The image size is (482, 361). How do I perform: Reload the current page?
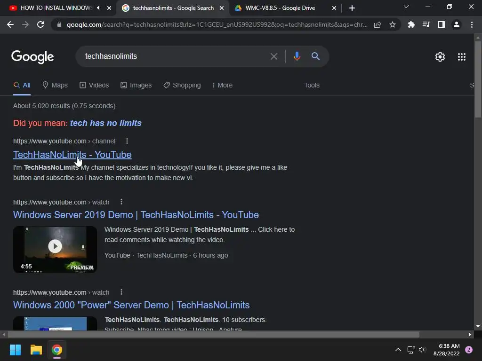pyautogui.click(x=40, y=24)
